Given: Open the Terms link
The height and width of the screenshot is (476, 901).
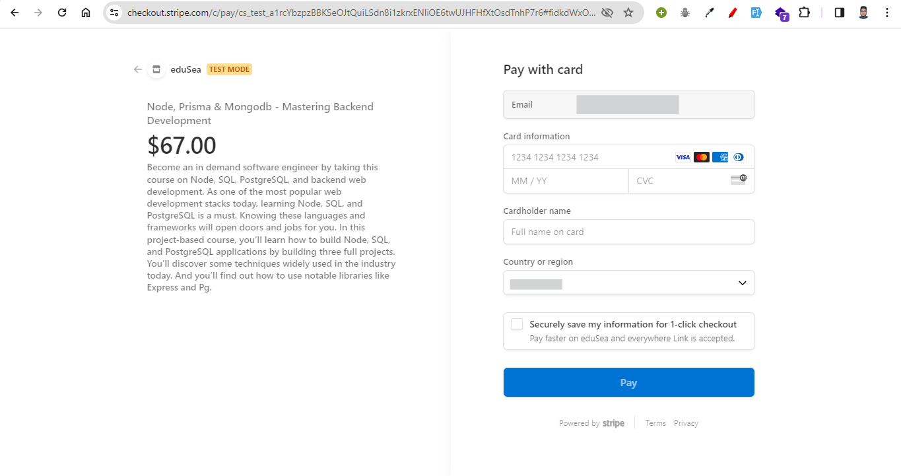Looking at the screenshot, I should coord(655,423).
